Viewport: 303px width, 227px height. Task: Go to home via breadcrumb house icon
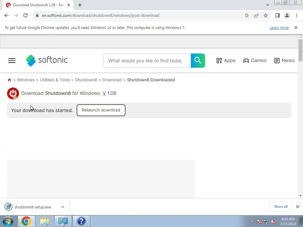pos(9,80)
